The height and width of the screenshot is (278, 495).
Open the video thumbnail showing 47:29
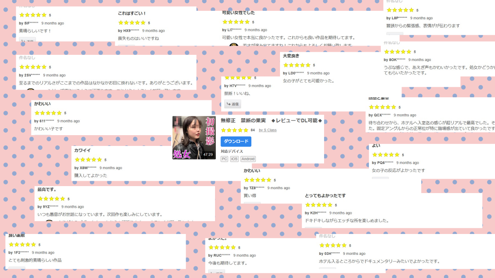[x=194, y=137]
